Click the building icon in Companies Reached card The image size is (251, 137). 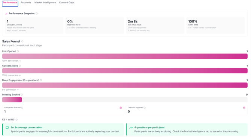click(121, 107)
